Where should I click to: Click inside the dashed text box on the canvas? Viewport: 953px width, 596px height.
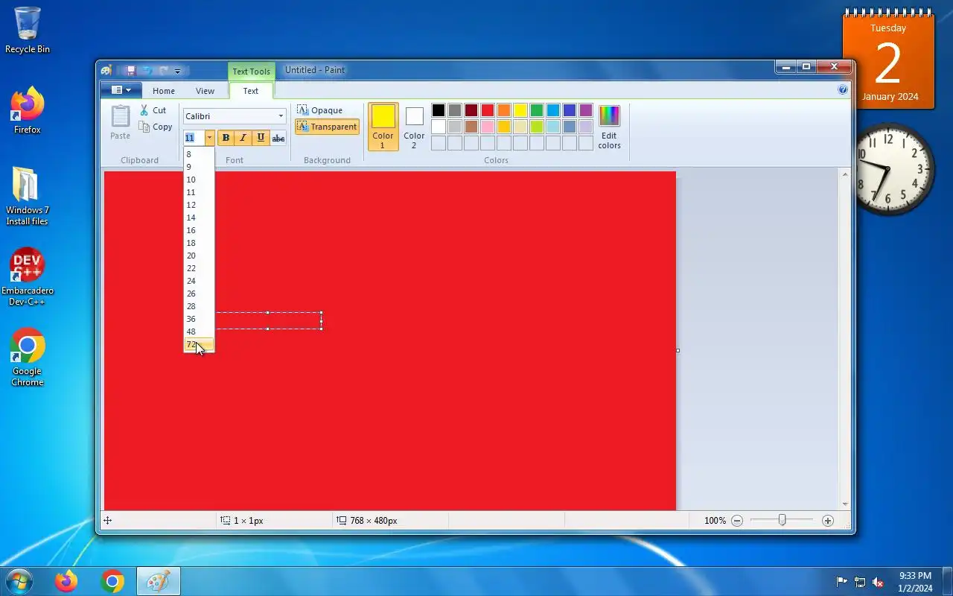268,320
